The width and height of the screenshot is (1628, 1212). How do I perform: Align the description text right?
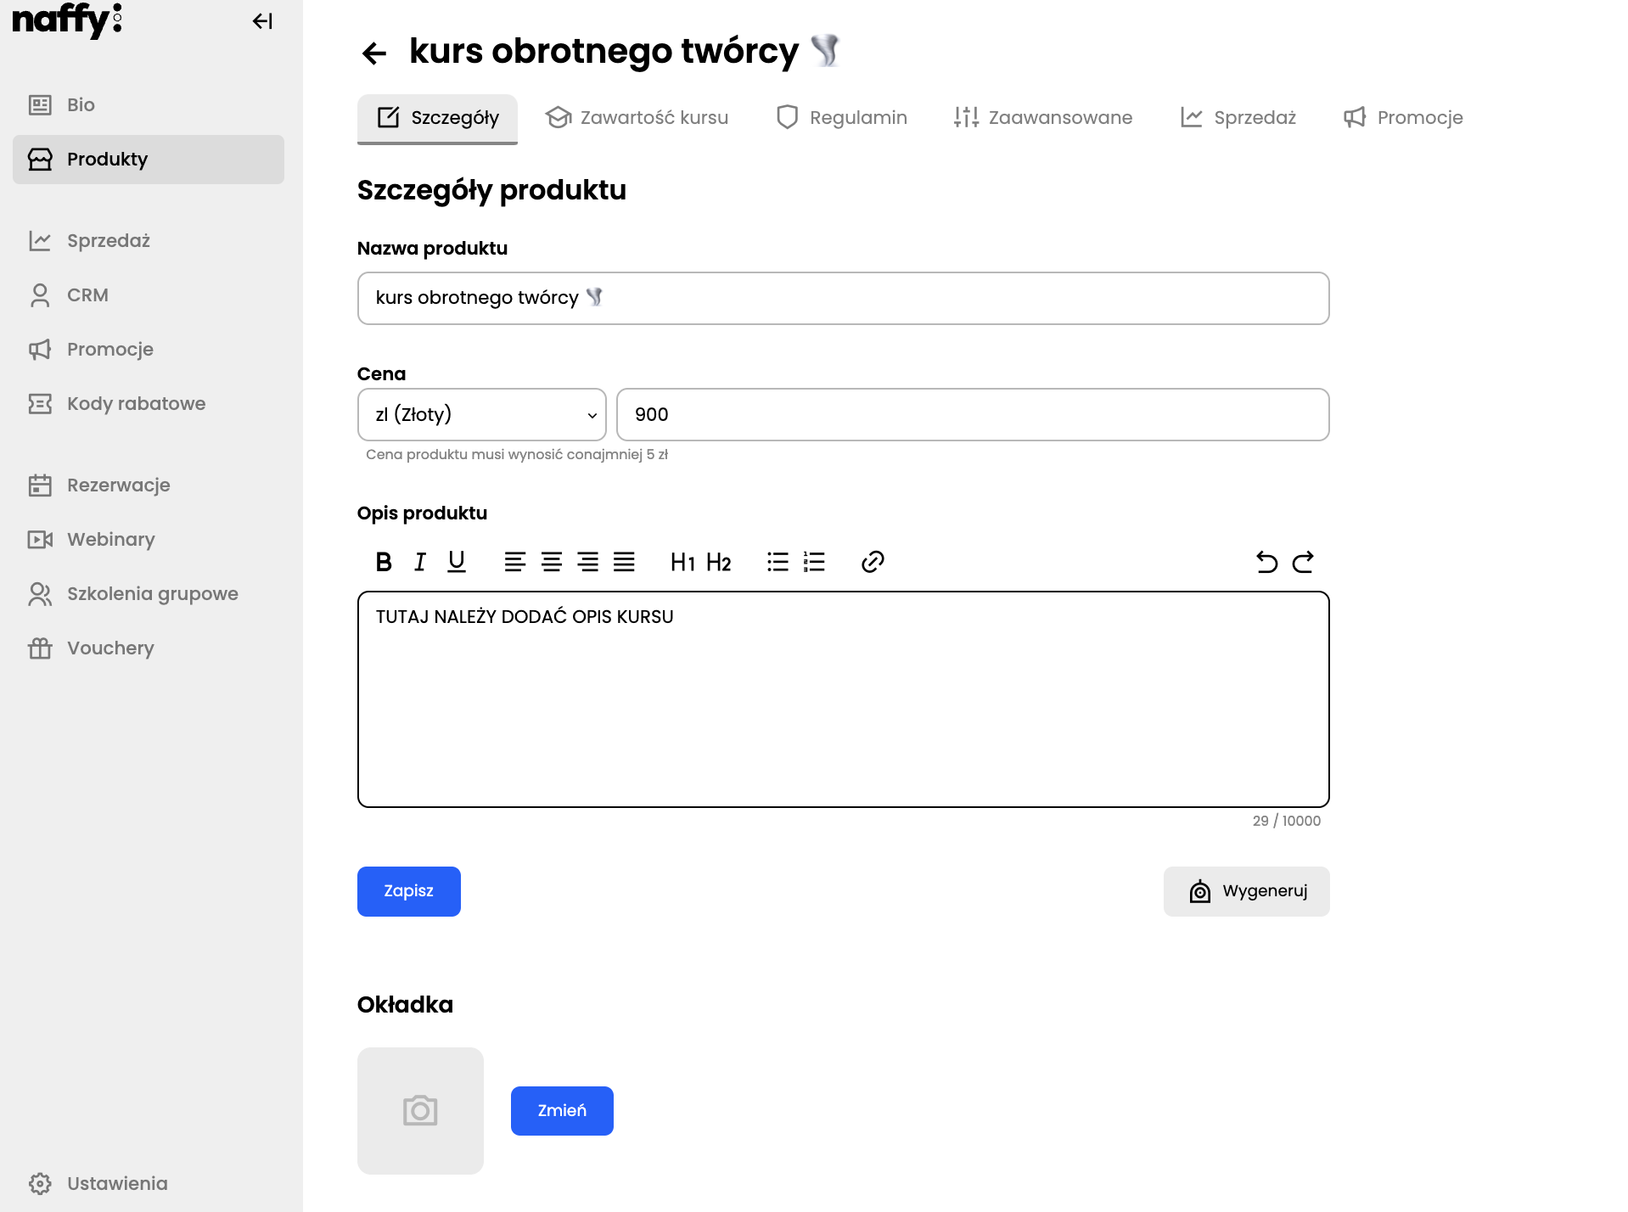(588, 562)
